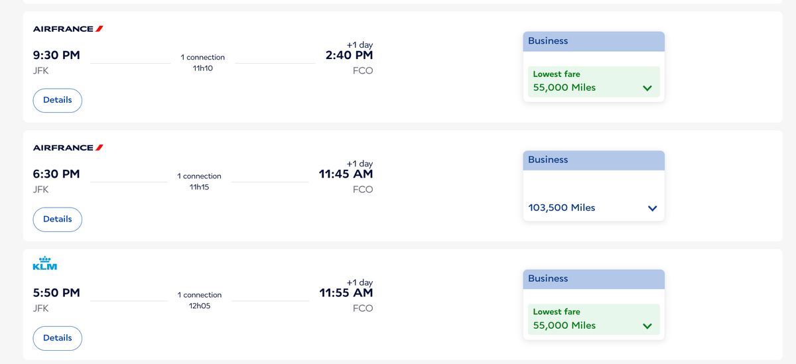Open Details for the 9:30 PM flight
Image resolution: width=796 pixels, height=364 pixels.
point(58,100)
